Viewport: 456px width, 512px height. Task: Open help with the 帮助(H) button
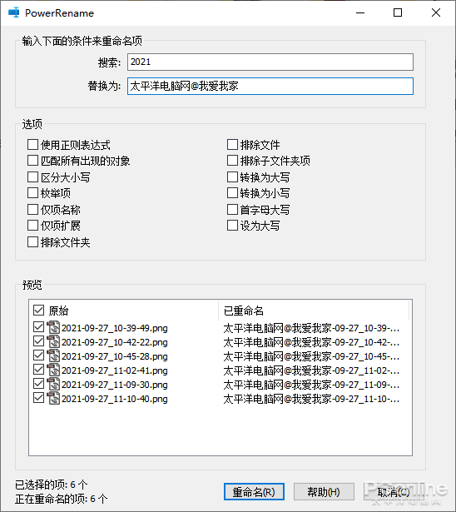(x=324, y=492)
